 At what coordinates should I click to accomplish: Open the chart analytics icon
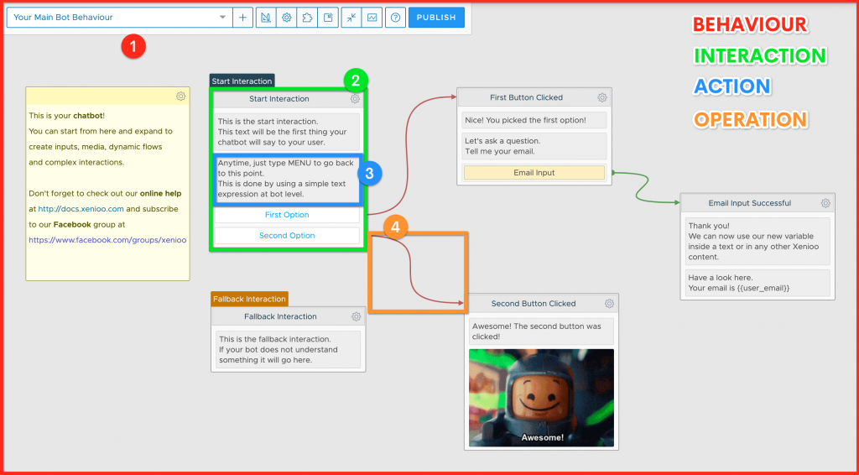point(372,18)
